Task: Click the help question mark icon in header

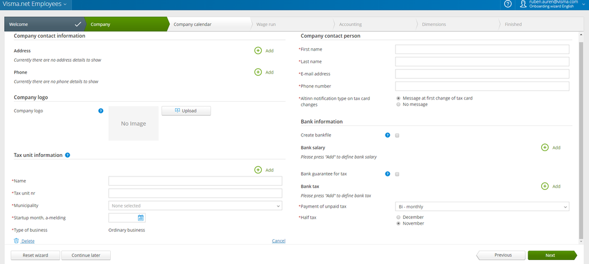Action: pyautogui.click(x=508, y=5)
